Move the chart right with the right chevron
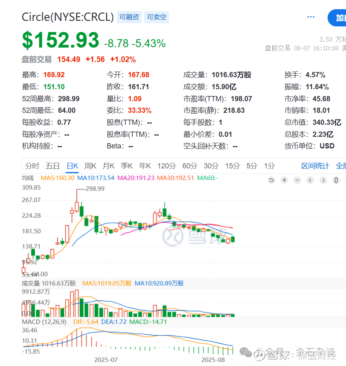 tap(323, 180)
